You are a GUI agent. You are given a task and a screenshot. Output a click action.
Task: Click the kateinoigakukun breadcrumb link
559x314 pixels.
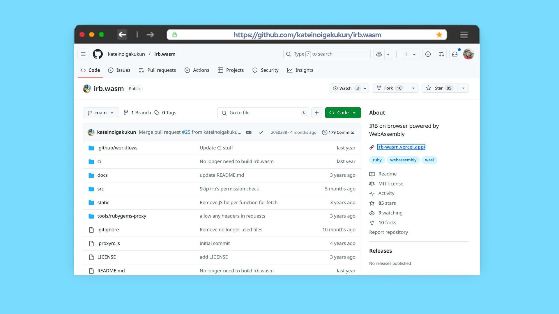[126, 54]
